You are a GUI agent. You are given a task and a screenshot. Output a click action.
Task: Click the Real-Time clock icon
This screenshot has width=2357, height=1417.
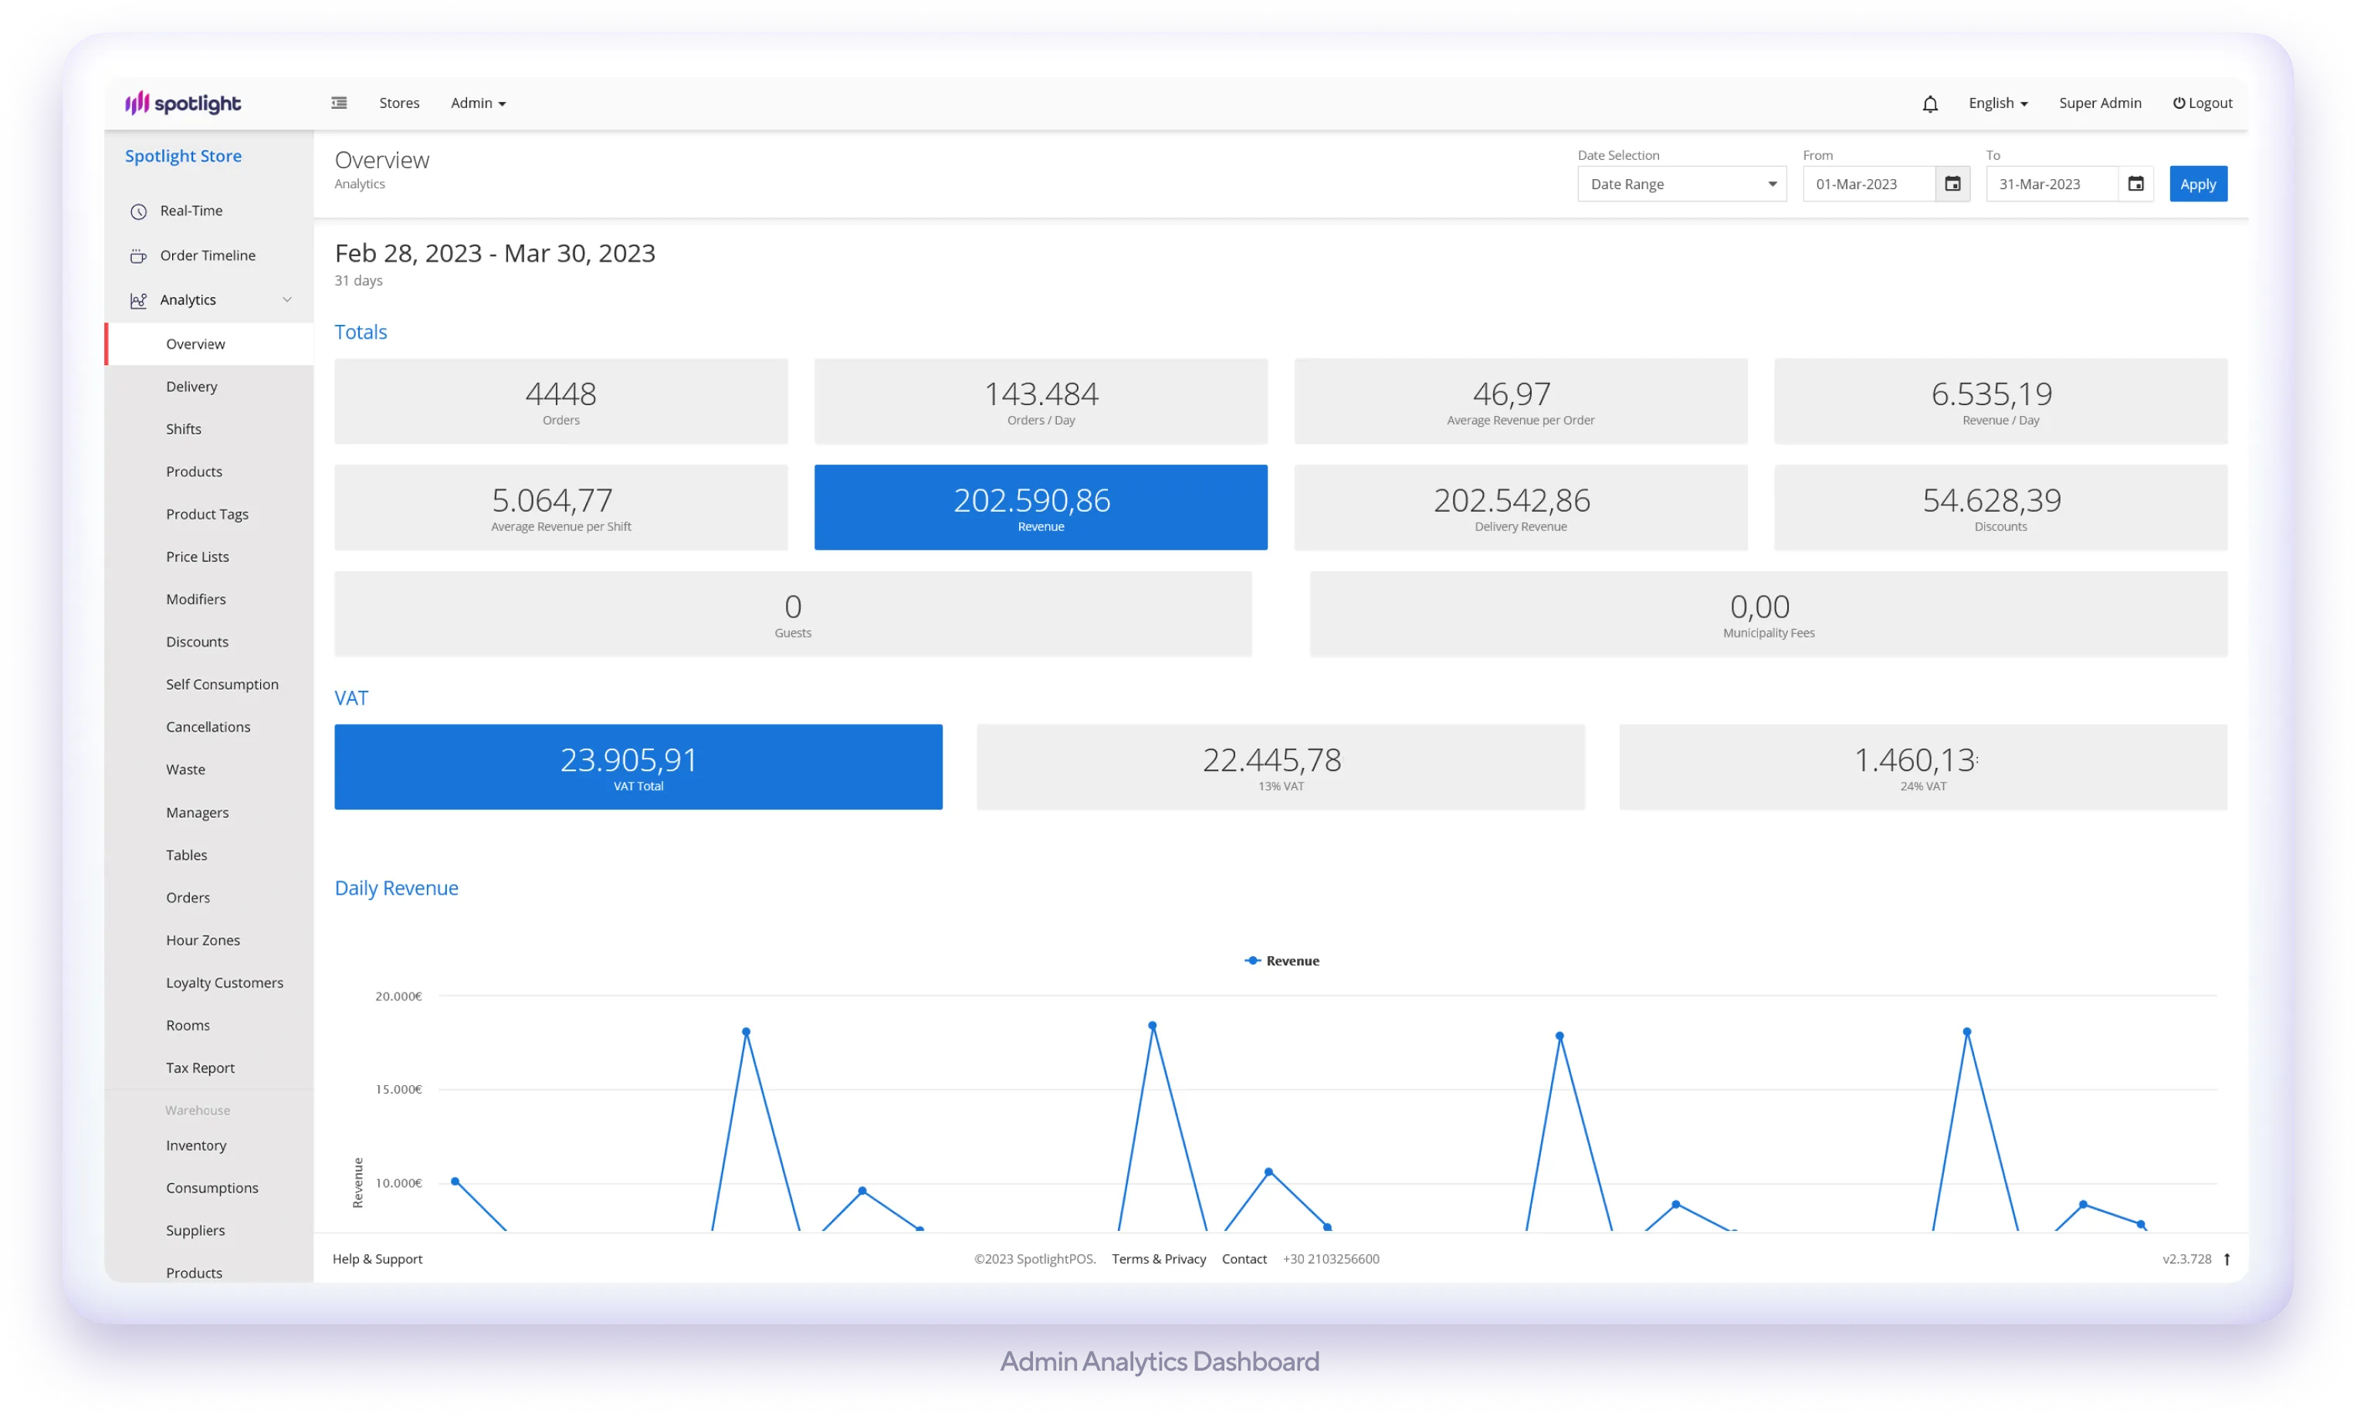coord(138,212)
